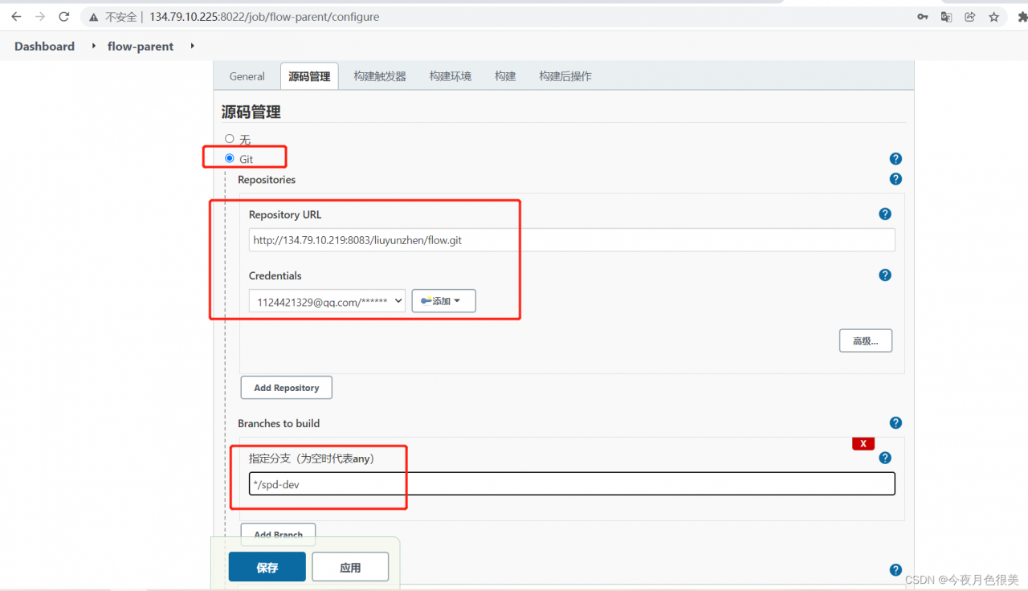Open the flow-parent breadcrumb link
Viewport: 1028px width, 591px height.
(x=141, y=47)
